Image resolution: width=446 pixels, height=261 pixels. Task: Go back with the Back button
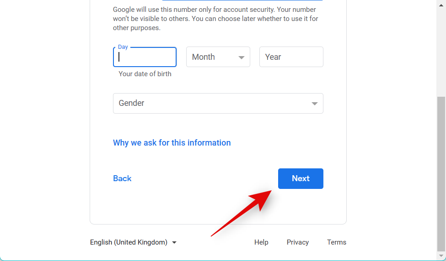[x=122, y=178]
